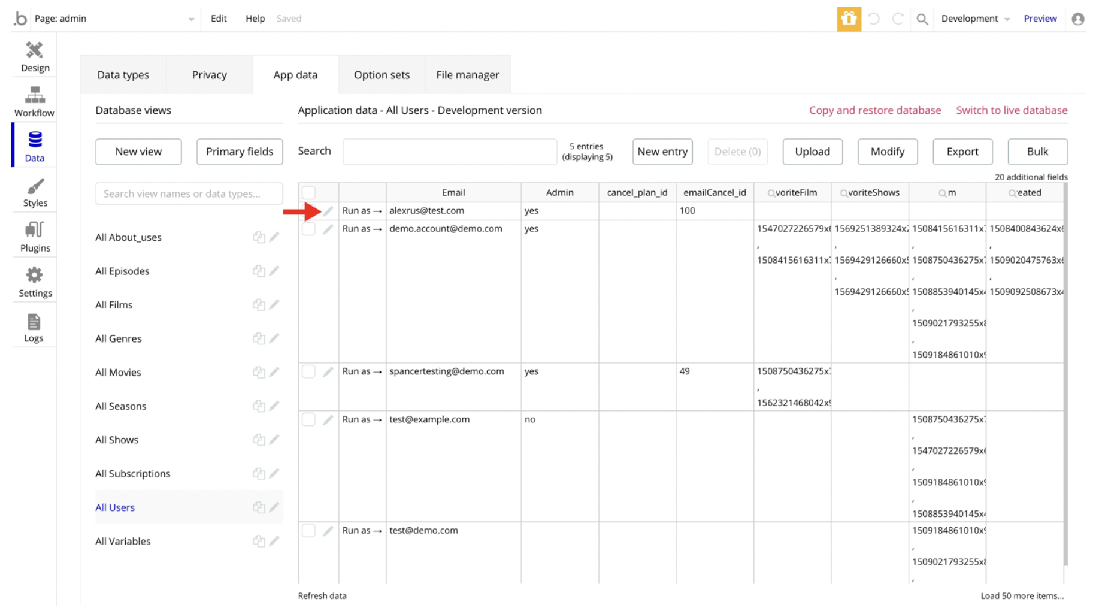Screen dimensions: 1096x611
Task: Open the Plugins section
Action: coord(35,237)
